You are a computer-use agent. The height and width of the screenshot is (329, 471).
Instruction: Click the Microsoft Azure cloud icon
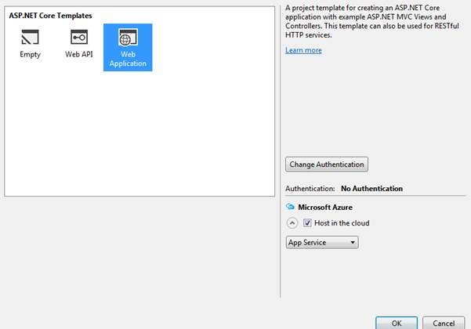290,207
